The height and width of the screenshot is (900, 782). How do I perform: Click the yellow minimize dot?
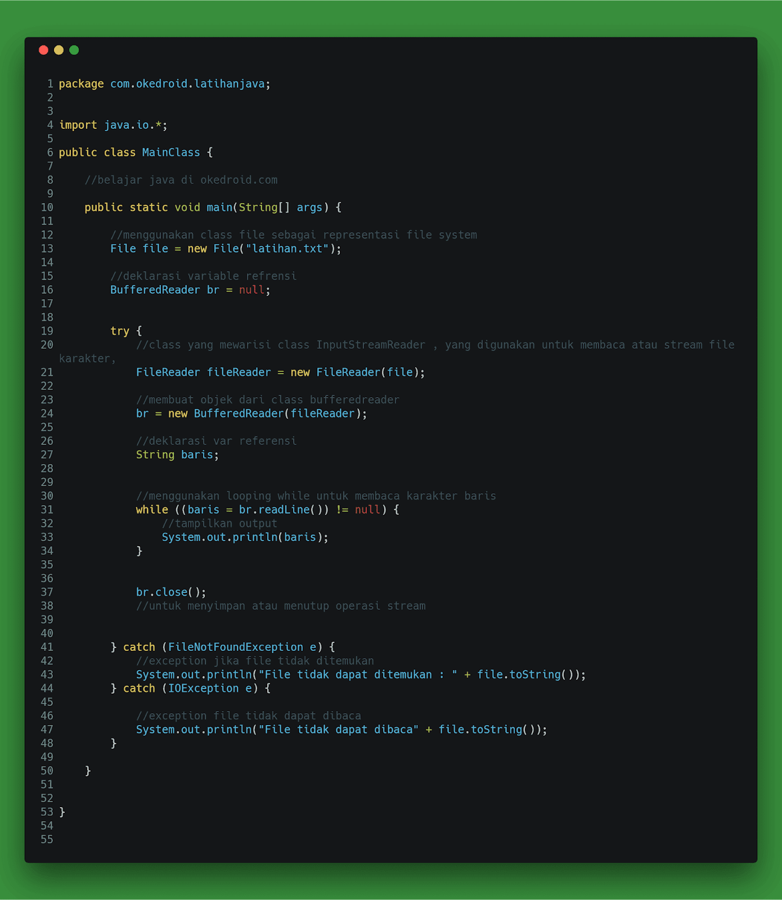(59, 50)
